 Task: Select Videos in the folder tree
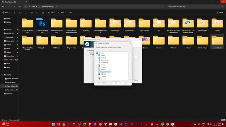(103, 69)
